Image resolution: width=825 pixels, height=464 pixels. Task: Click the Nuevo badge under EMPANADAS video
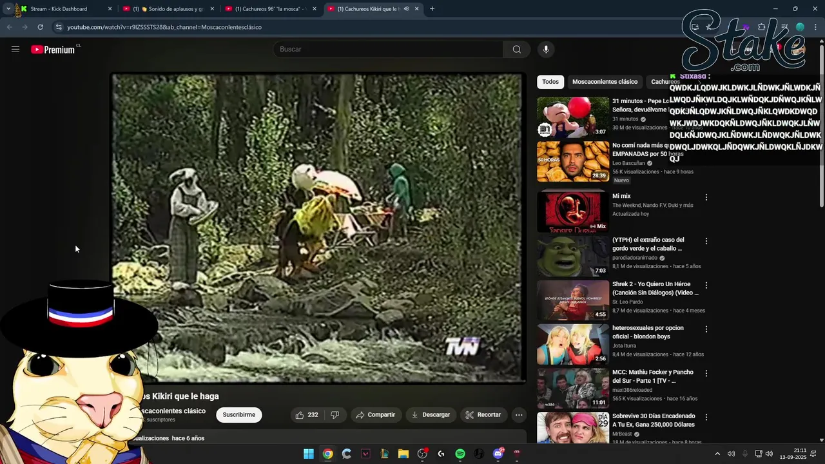point(621,180)
